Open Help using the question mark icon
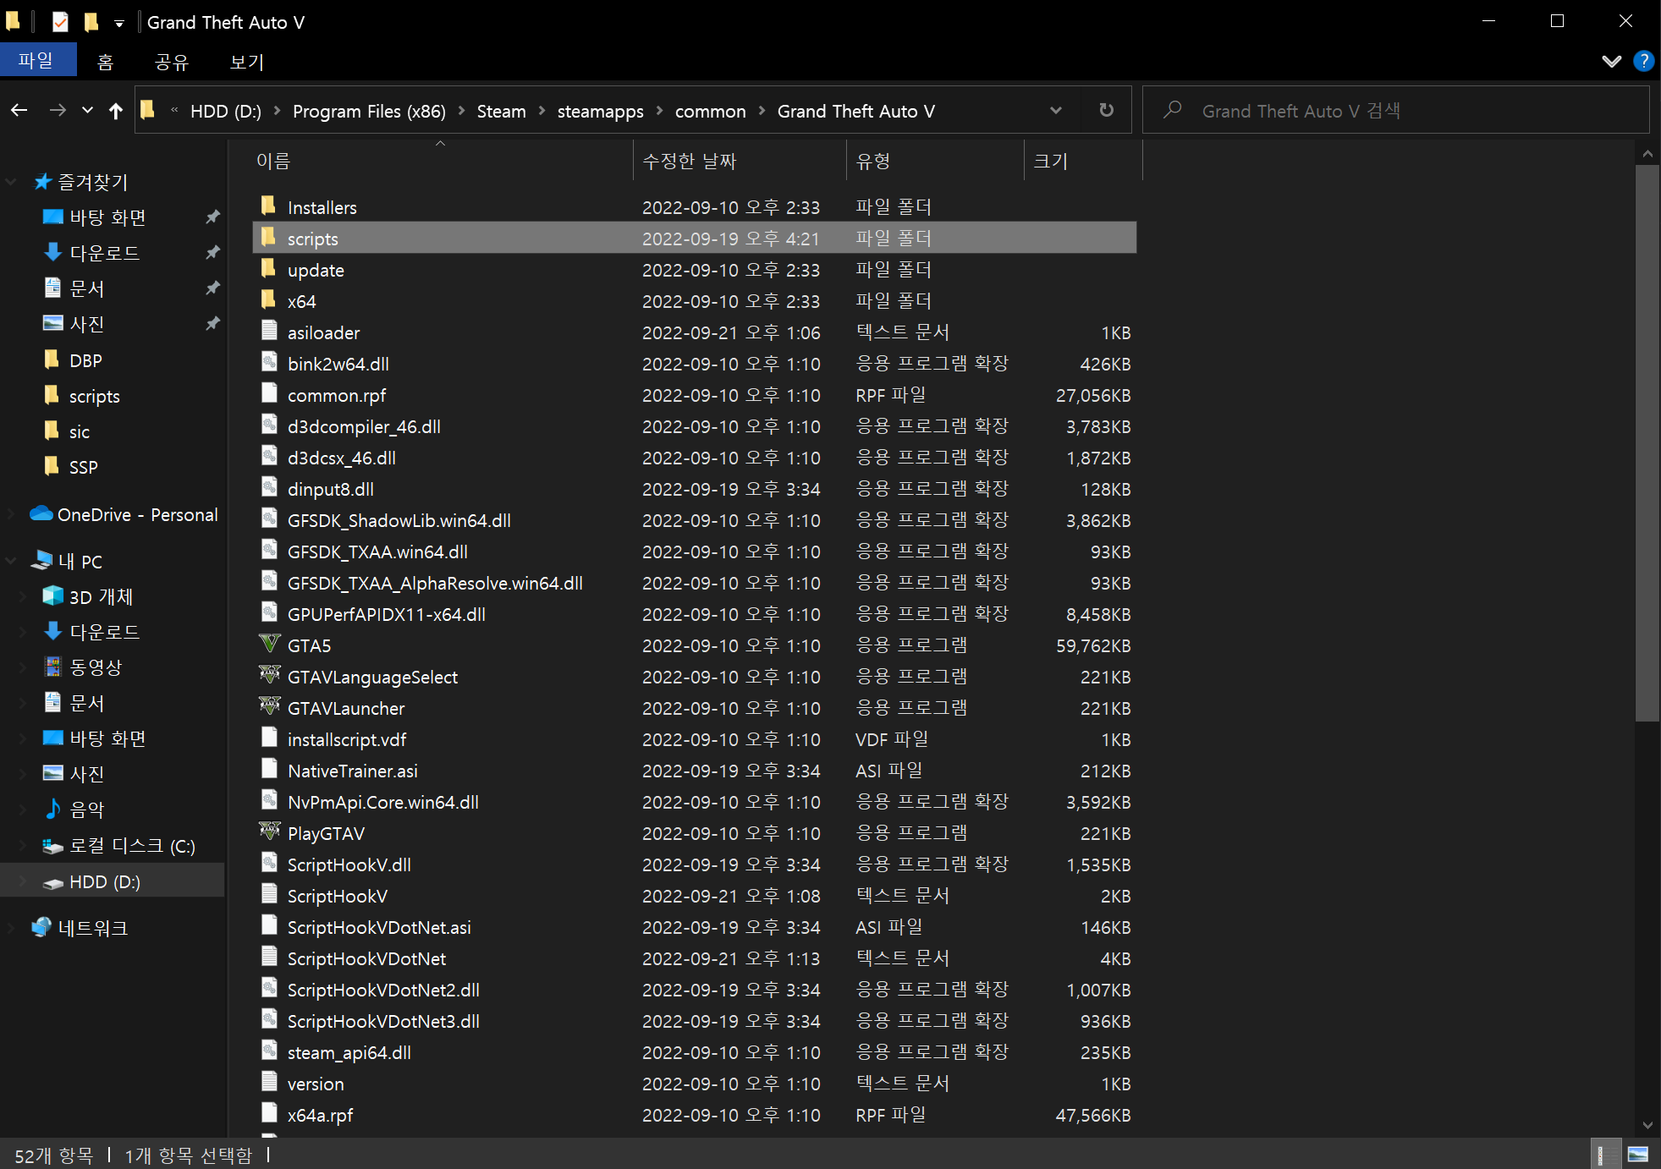The height and width of the screenshot is (1169, 1661). (1642, 60)
